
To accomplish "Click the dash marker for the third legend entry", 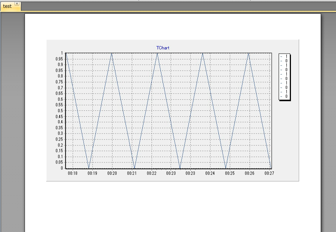I will tap(281, 65).
